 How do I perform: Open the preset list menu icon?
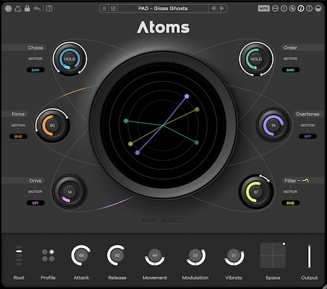pos(105,8)
